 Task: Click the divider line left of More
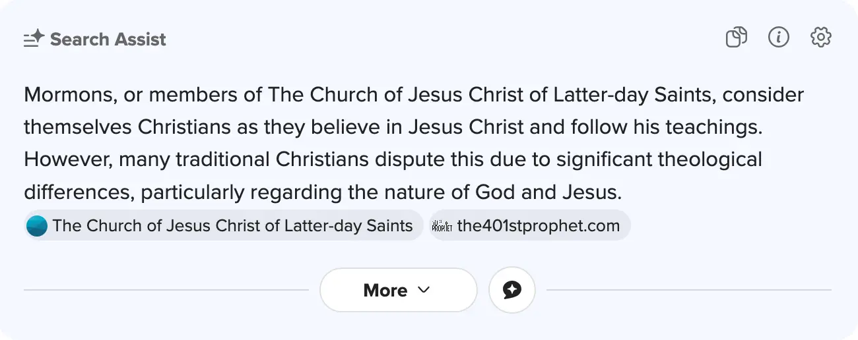[x=166, y=290]
